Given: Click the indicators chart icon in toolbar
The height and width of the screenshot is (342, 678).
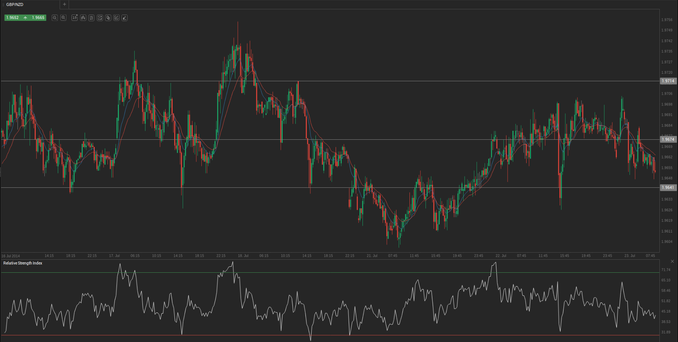Looking at the screenshot, I should point(100,18).
